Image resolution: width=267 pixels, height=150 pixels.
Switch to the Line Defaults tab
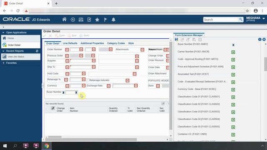[70, 43]
